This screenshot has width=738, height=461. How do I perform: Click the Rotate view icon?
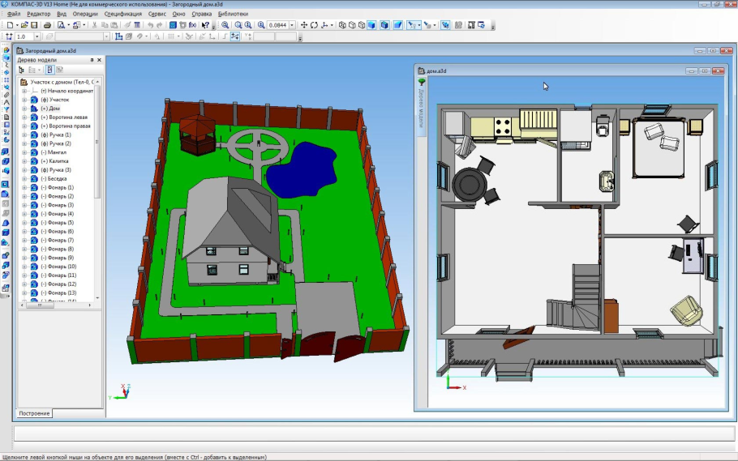tap(314, 25)
